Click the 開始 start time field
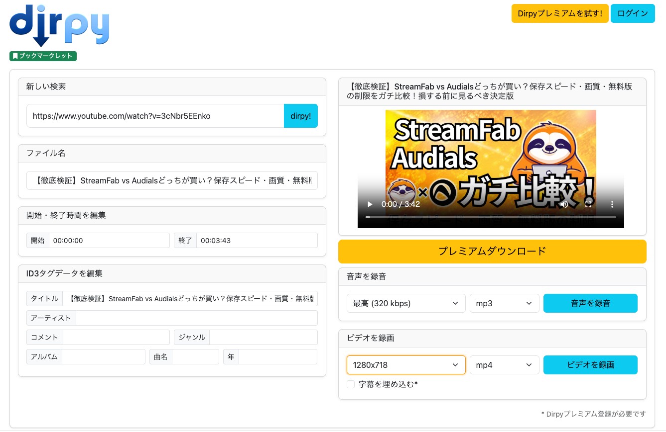This screenshot has width=666, height=432. click(109, 240)
